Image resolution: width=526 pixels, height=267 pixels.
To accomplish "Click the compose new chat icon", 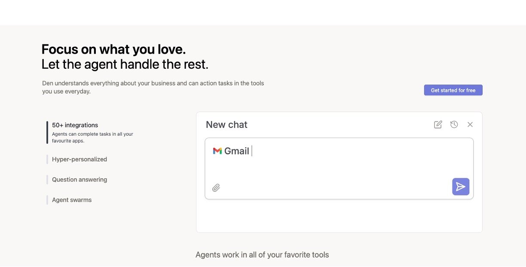I will tap(438, 124).
